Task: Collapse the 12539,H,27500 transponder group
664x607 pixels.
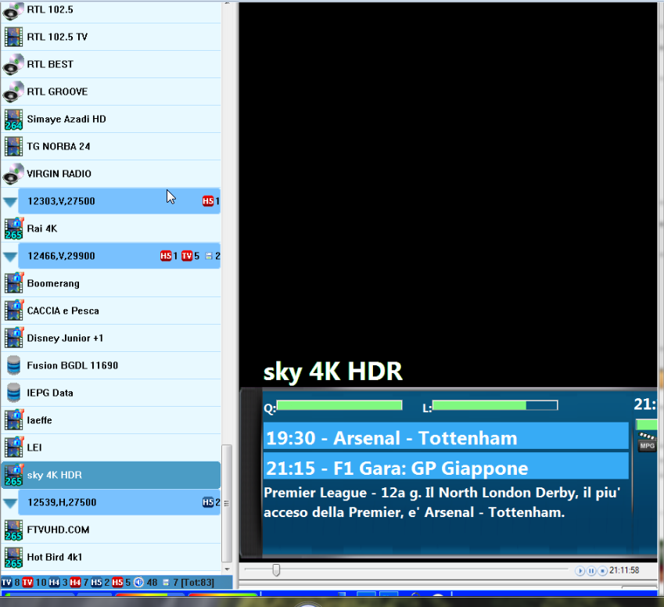Action: [x=10, y=503]
